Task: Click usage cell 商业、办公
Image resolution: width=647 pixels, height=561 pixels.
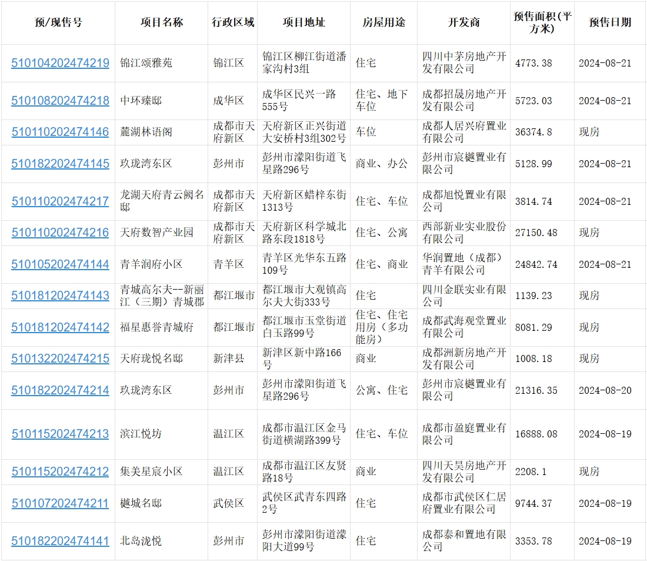Action: (x=382, y=164)
